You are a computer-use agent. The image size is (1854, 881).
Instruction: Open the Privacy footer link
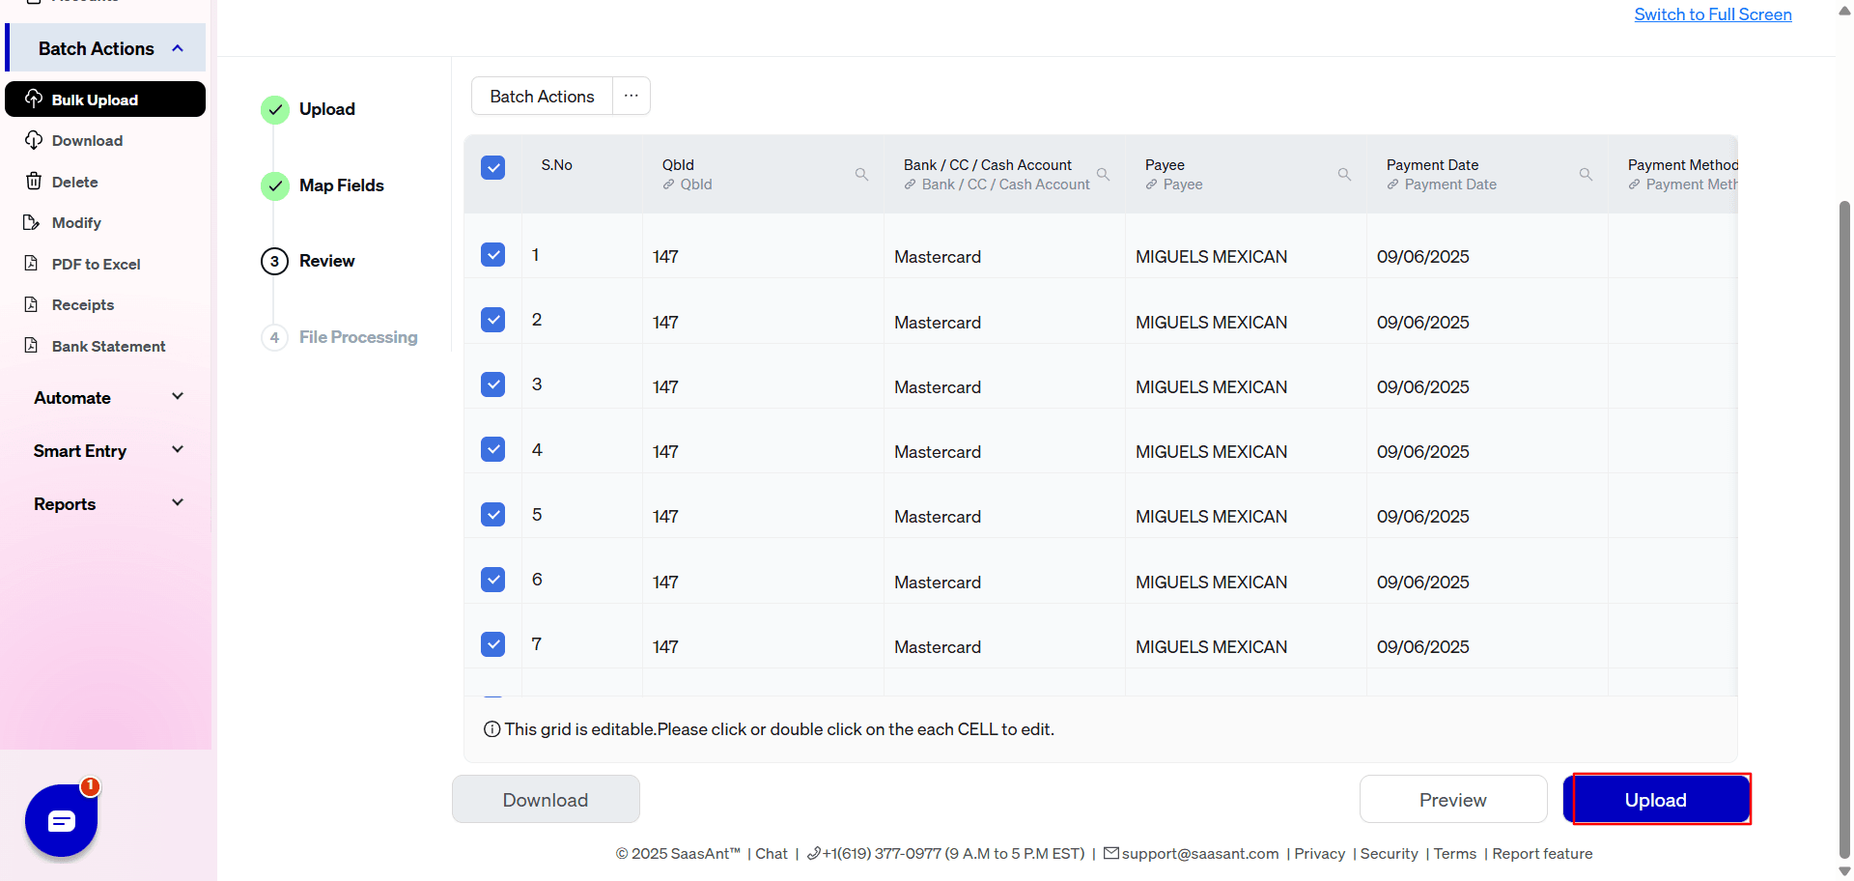[1320, 854]
